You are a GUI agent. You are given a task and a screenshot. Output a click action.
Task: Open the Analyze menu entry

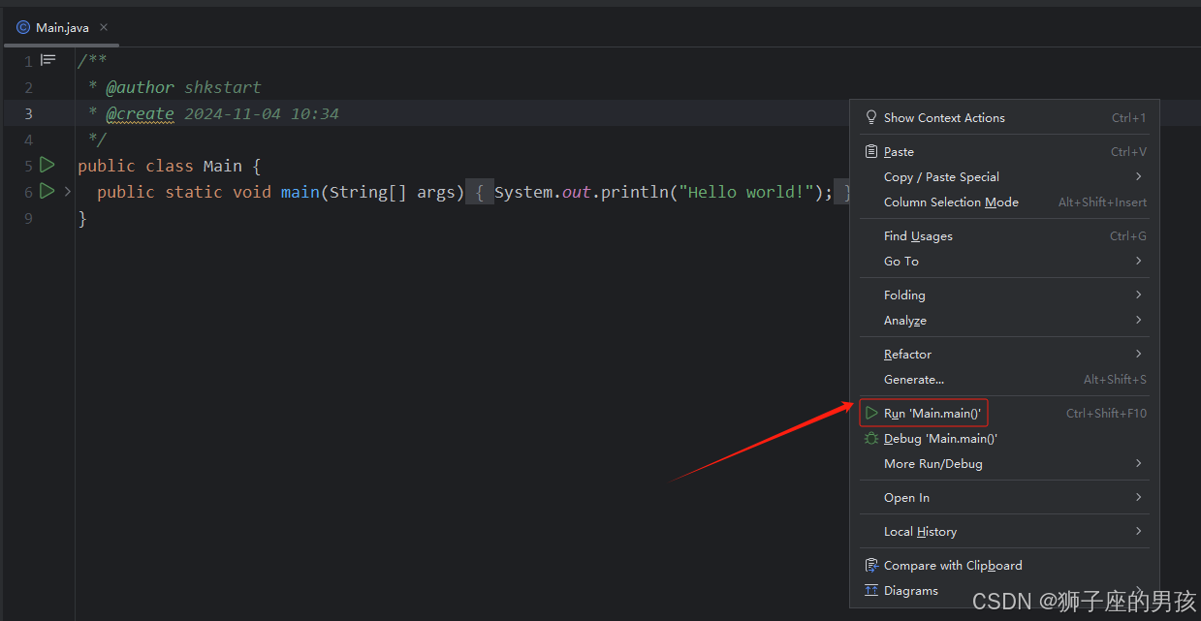tap(1004, 320)
